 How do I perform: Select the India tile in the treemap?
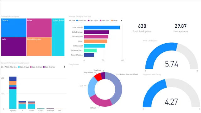point(14,46)
